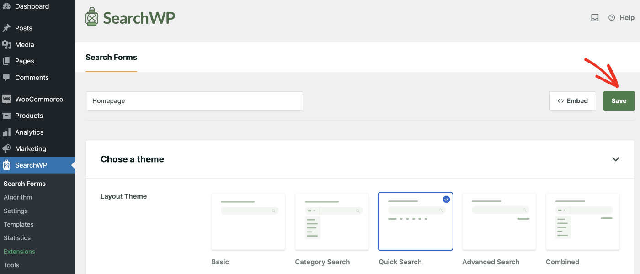The height and width of the screenshot is (274, 640).
Task: Click the inbox icon near Help
Action: (x=595, y=17)
